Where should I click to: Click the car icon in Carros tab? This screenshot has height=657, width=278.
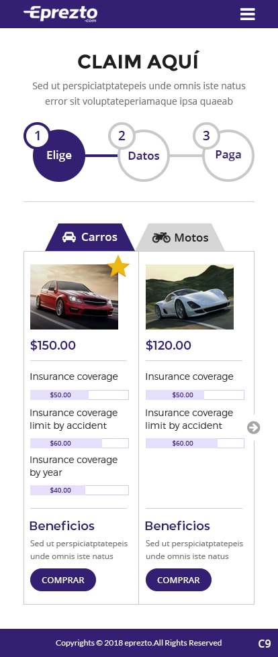coord(69,237)
